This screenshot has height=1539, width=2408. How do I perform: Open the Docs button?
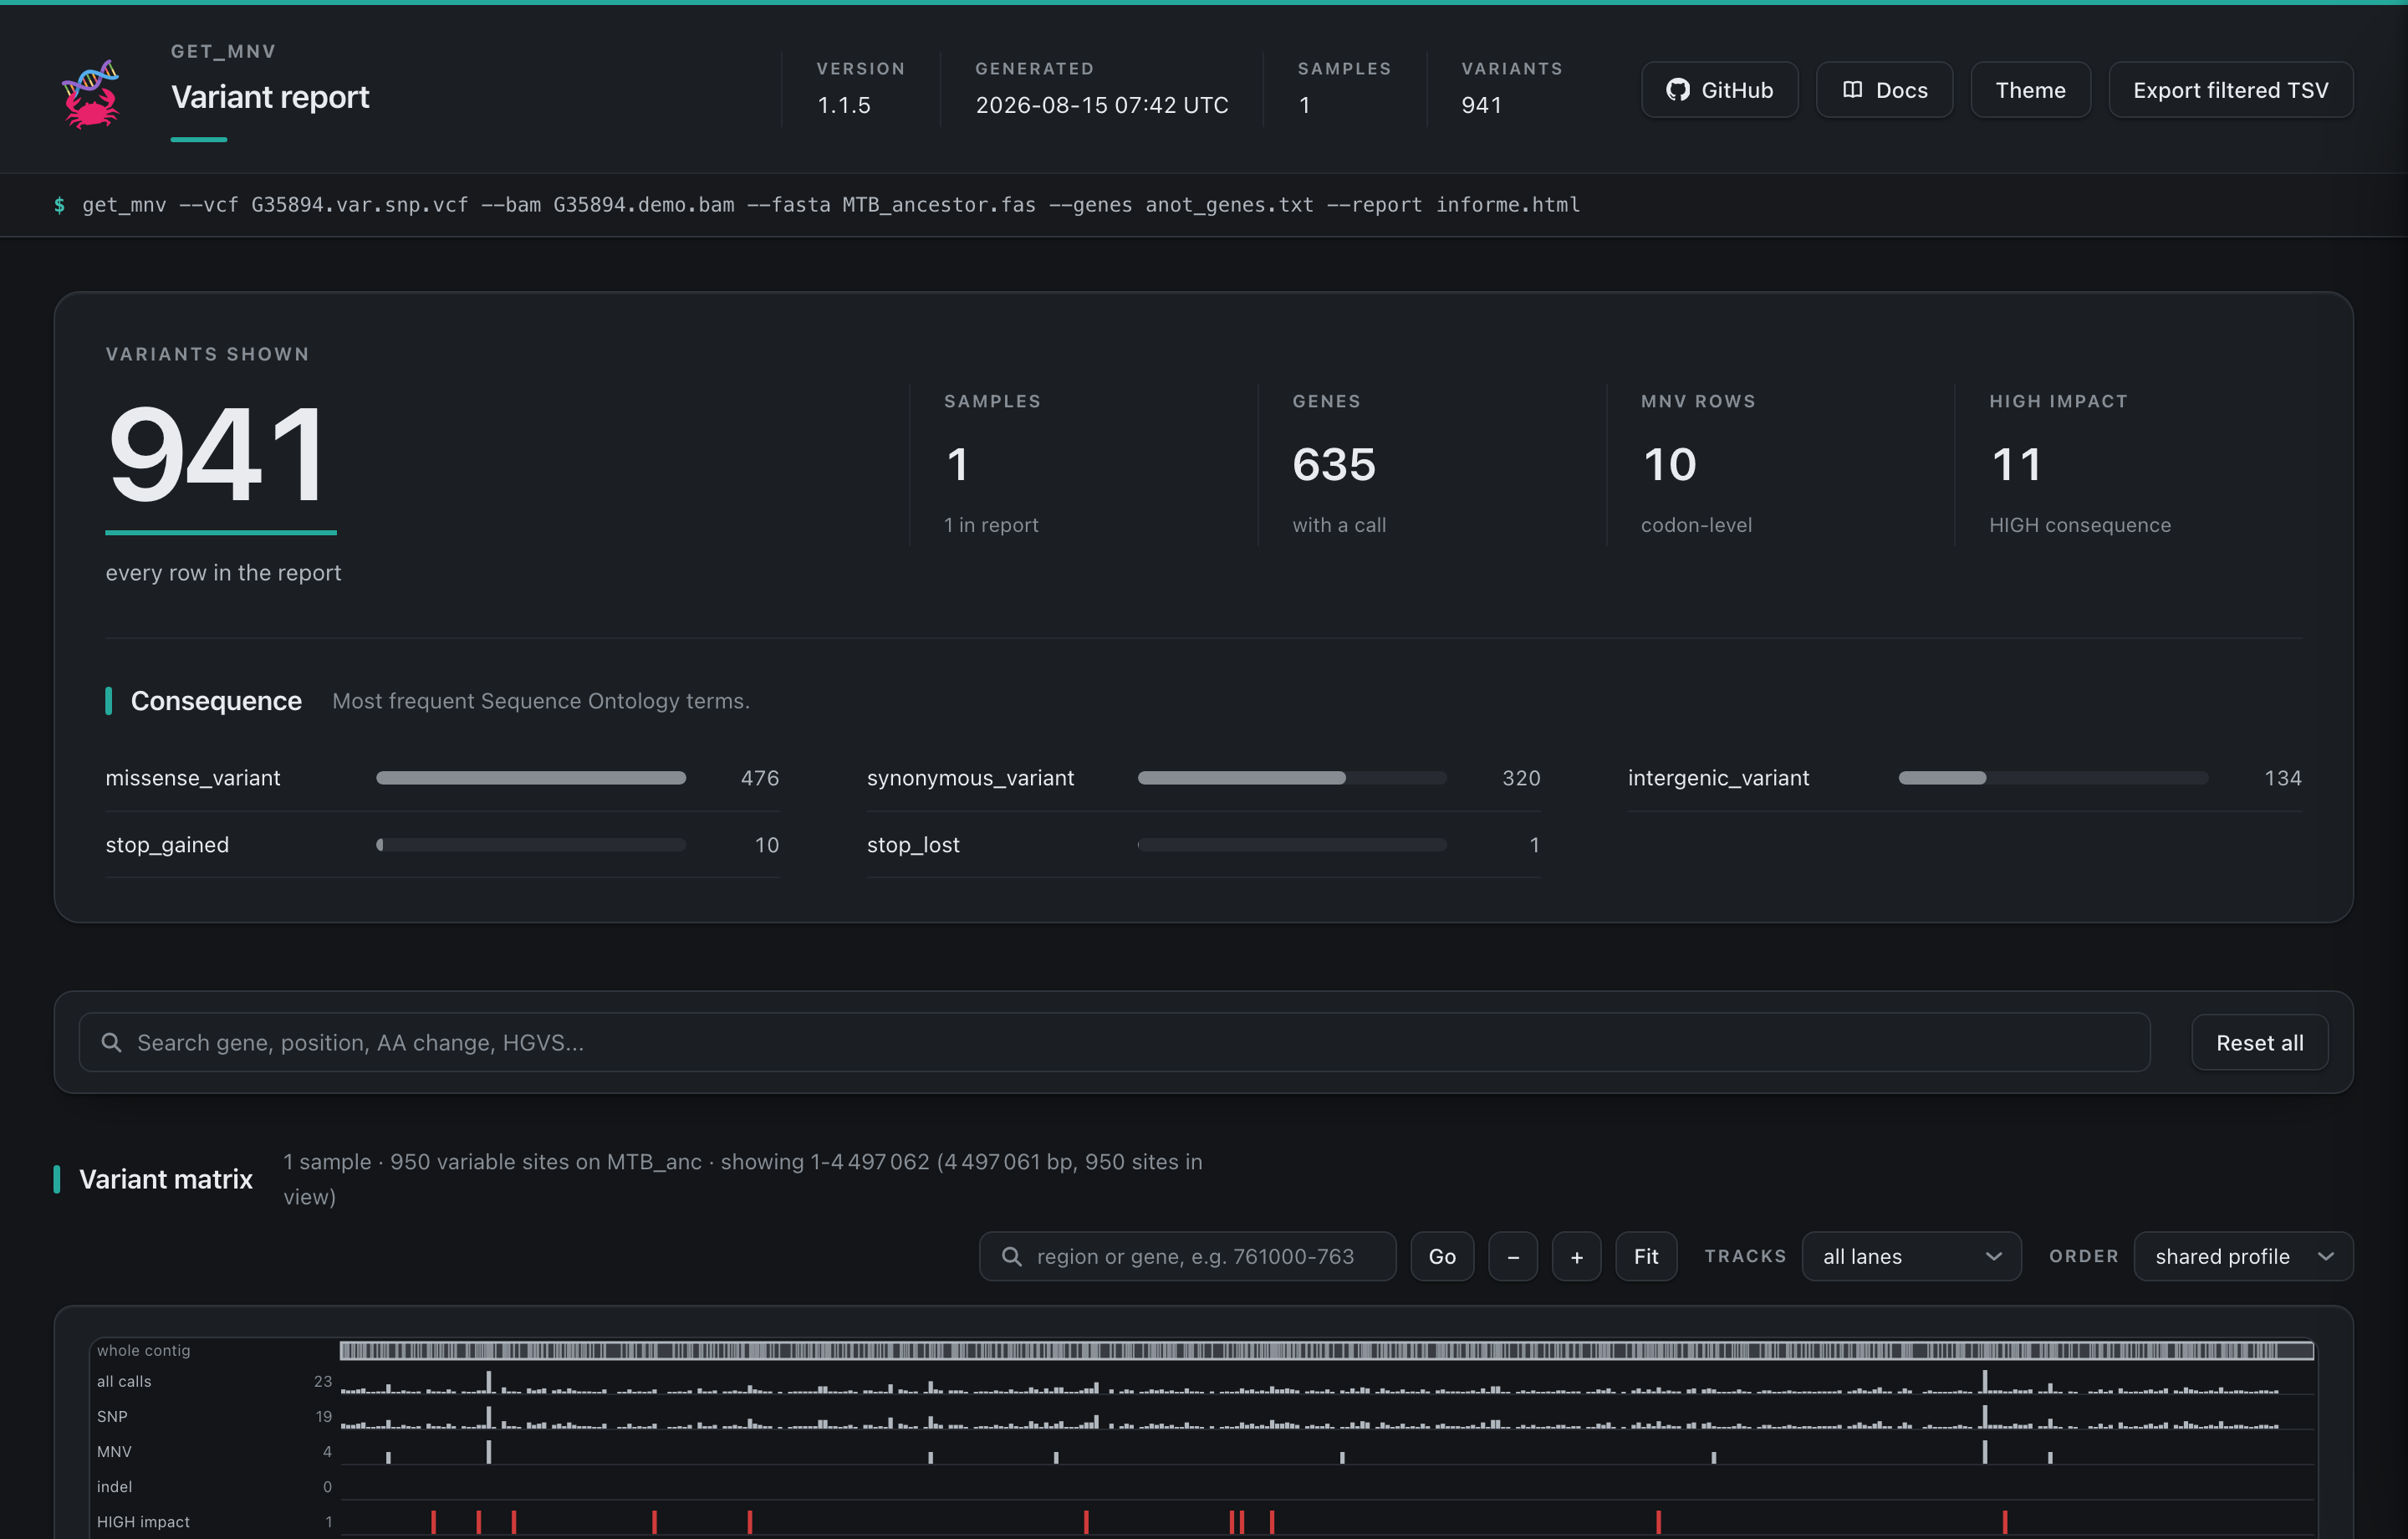(x=1884, y=90)
